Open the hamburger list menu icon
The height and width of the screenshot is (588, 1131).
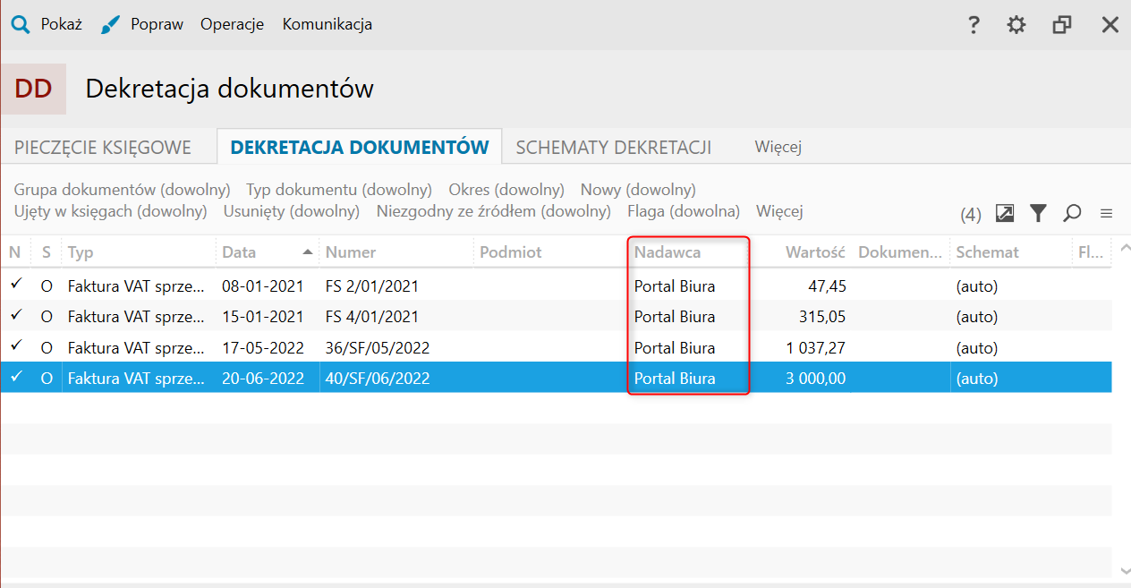click(1106, 214)
